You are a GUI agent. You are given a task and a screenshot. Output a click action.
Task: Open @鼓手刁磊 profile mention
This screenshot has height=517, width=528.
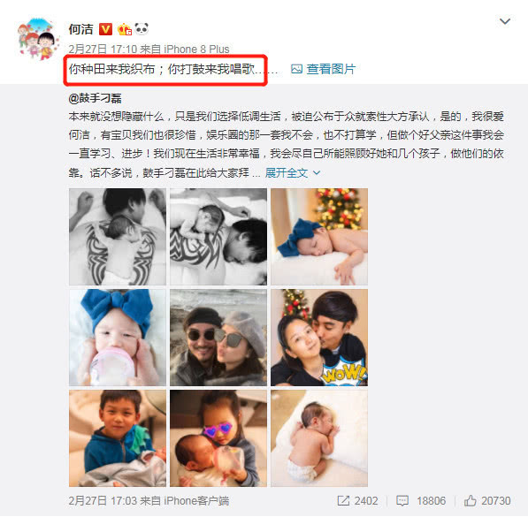tap(95, 99)
